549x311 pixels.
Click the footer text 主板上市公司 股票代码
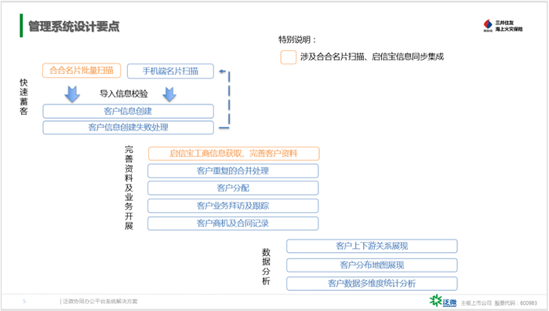499,303
